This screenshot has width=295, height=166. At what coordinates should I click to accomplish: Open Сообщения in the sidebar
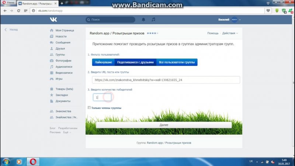tap(63, 42)
